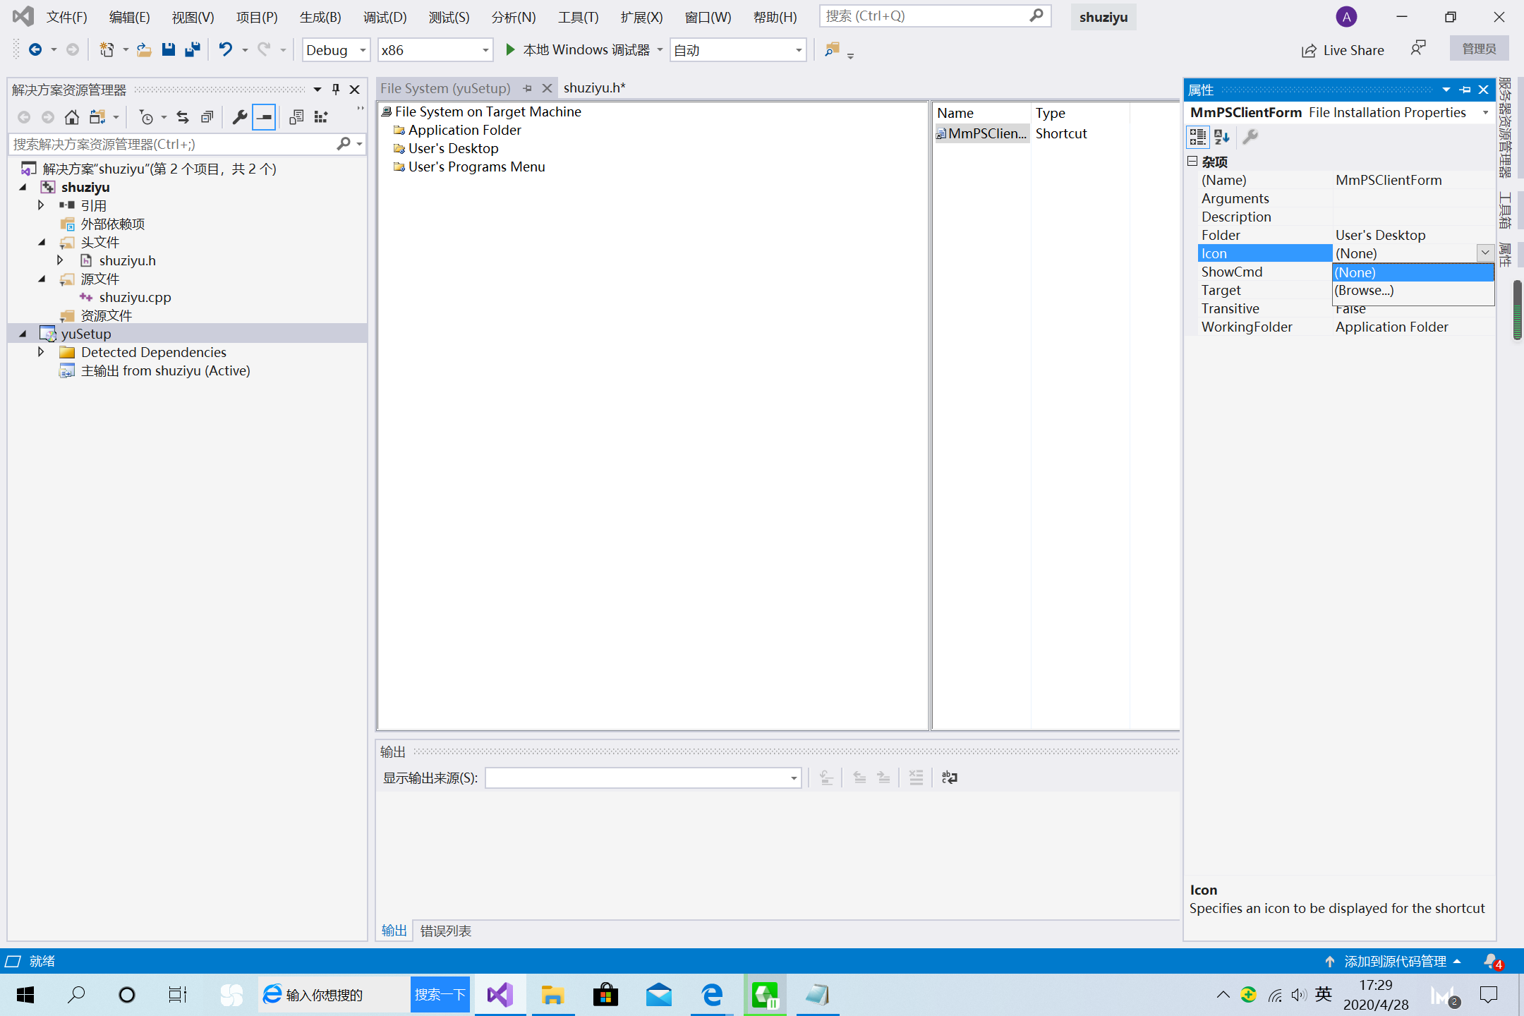Click Toggle Word Wrap icon in Output
Viewport: 1524px width, 1016px height.
[x=950, y=778]
